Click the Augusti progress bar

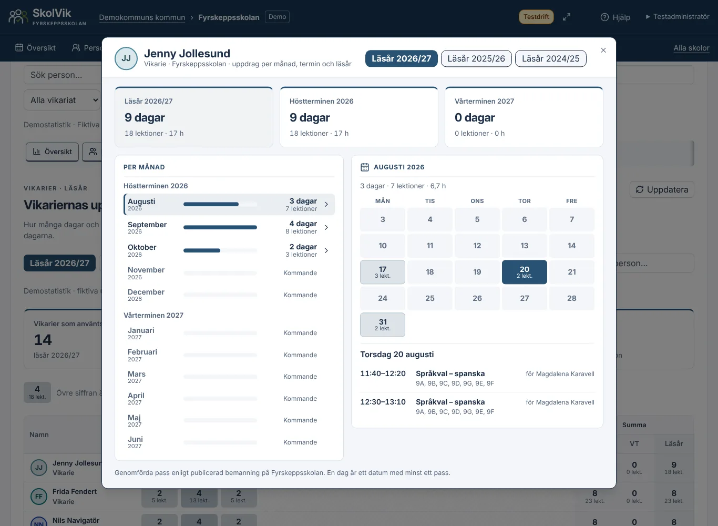pyautogui.click(x=220, y=205)
